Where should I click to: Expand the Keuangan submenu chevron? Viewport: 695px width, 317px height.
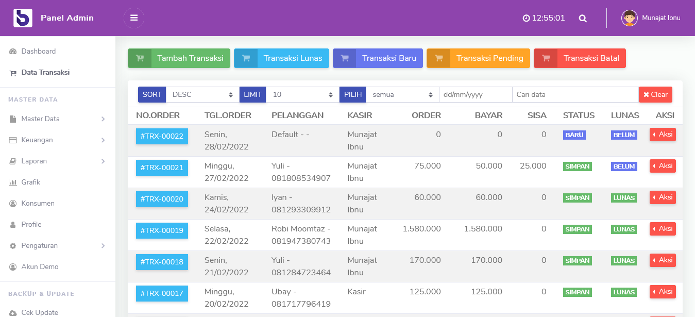103,140
